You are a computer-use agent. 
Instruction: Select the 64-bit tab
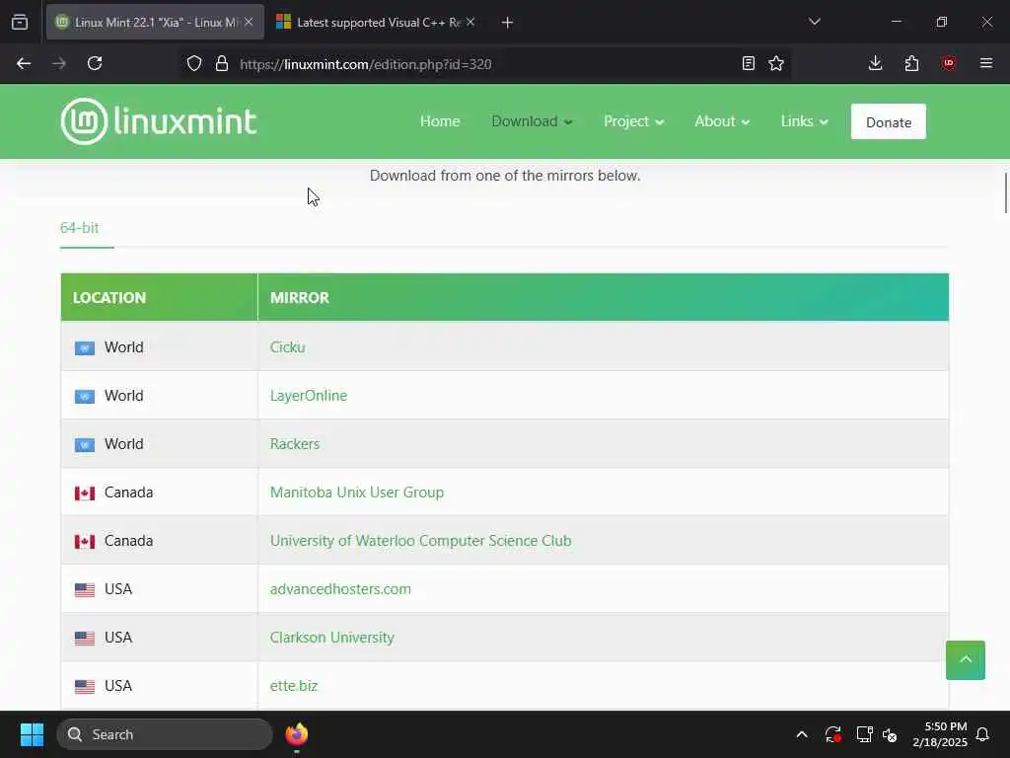(x=79, y=228)
